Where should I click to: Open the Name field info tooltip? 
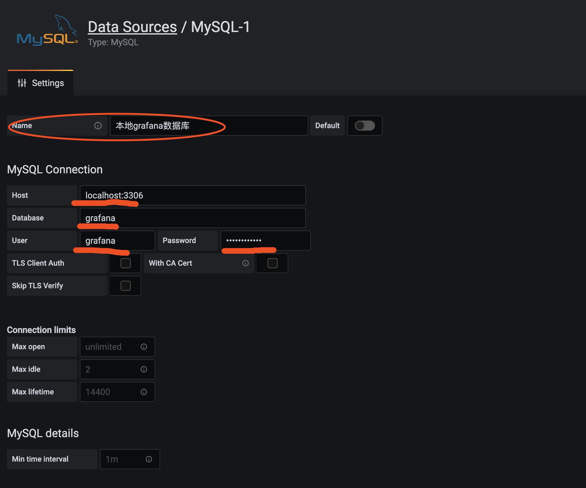point(98,126)
